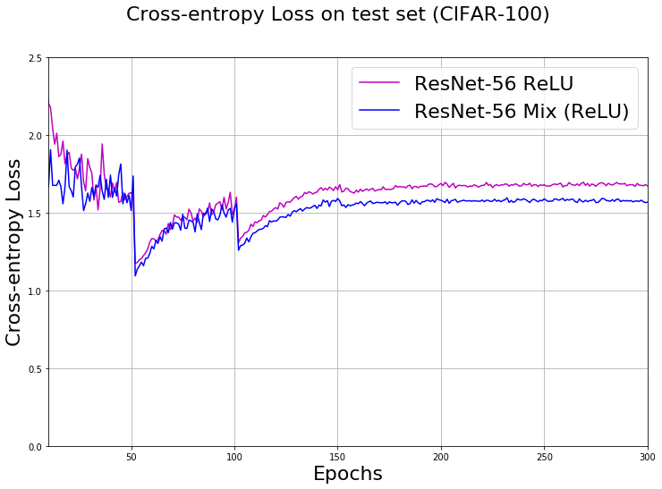
Task: Click the y-axis tick label 1.5
Action: point(35,214)
